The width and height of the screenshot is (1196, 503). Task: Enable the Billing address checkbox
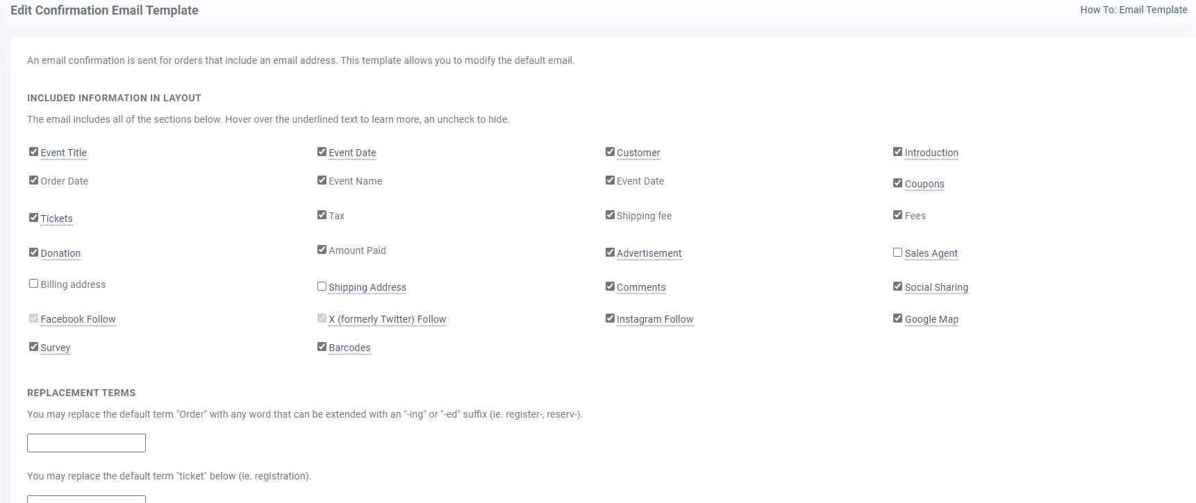click(33, 284)
